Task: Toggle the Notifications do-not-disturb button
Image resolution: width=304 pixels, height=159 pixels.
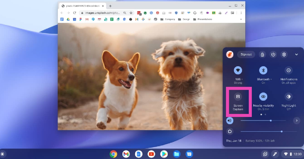Action: click(x=289, y=70)
